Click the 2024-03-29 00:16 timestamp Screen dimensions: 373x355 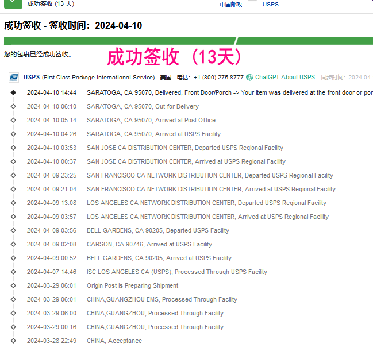[52, 327]
